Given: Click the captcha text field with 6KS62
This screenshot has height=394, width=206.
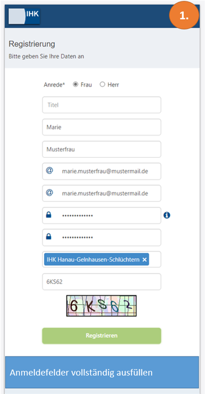Looking at the screenshot, I should coord(101,282).
